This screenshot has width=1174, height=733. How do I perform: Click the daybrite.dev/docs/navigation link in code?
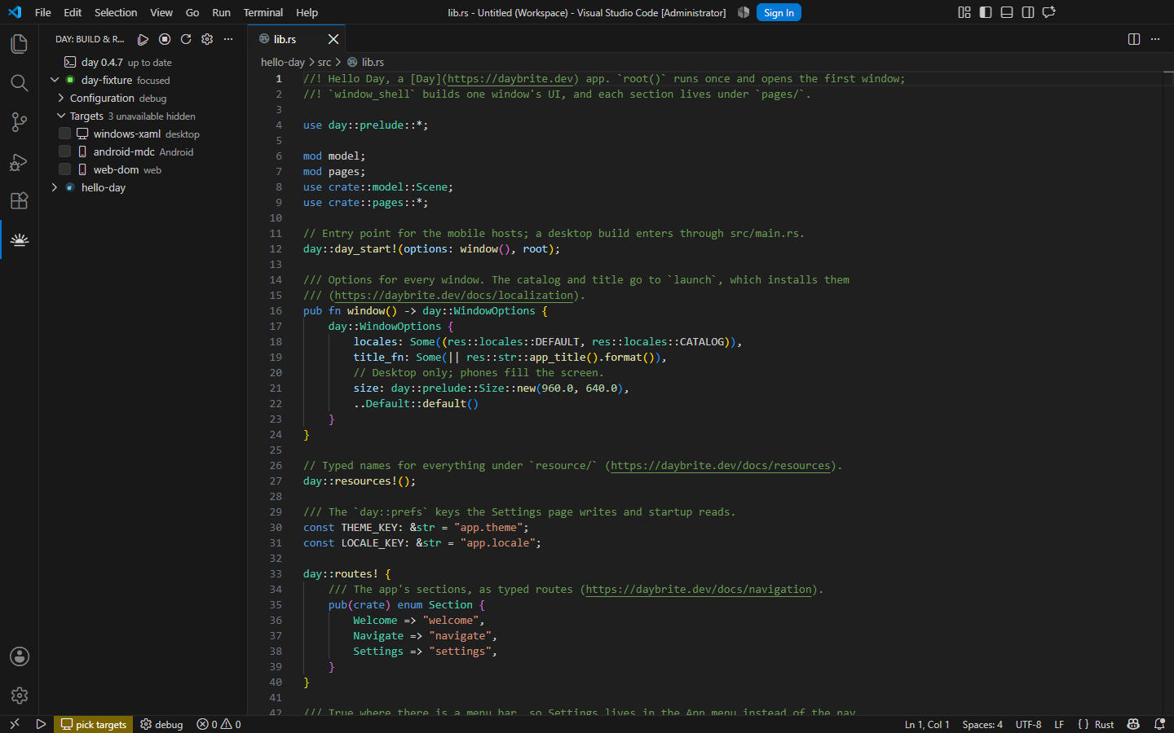699,589
